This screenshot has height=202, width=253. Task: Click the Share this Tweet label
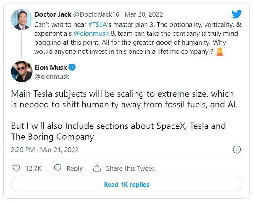point(130,168)
